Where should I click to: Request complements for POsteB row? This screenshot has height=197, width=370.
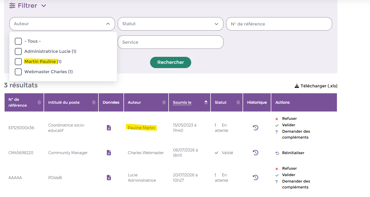click(x=296, y=184)
